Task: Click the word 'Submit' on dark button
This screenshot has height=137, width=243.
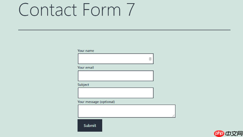Action: tap(90, 126)
